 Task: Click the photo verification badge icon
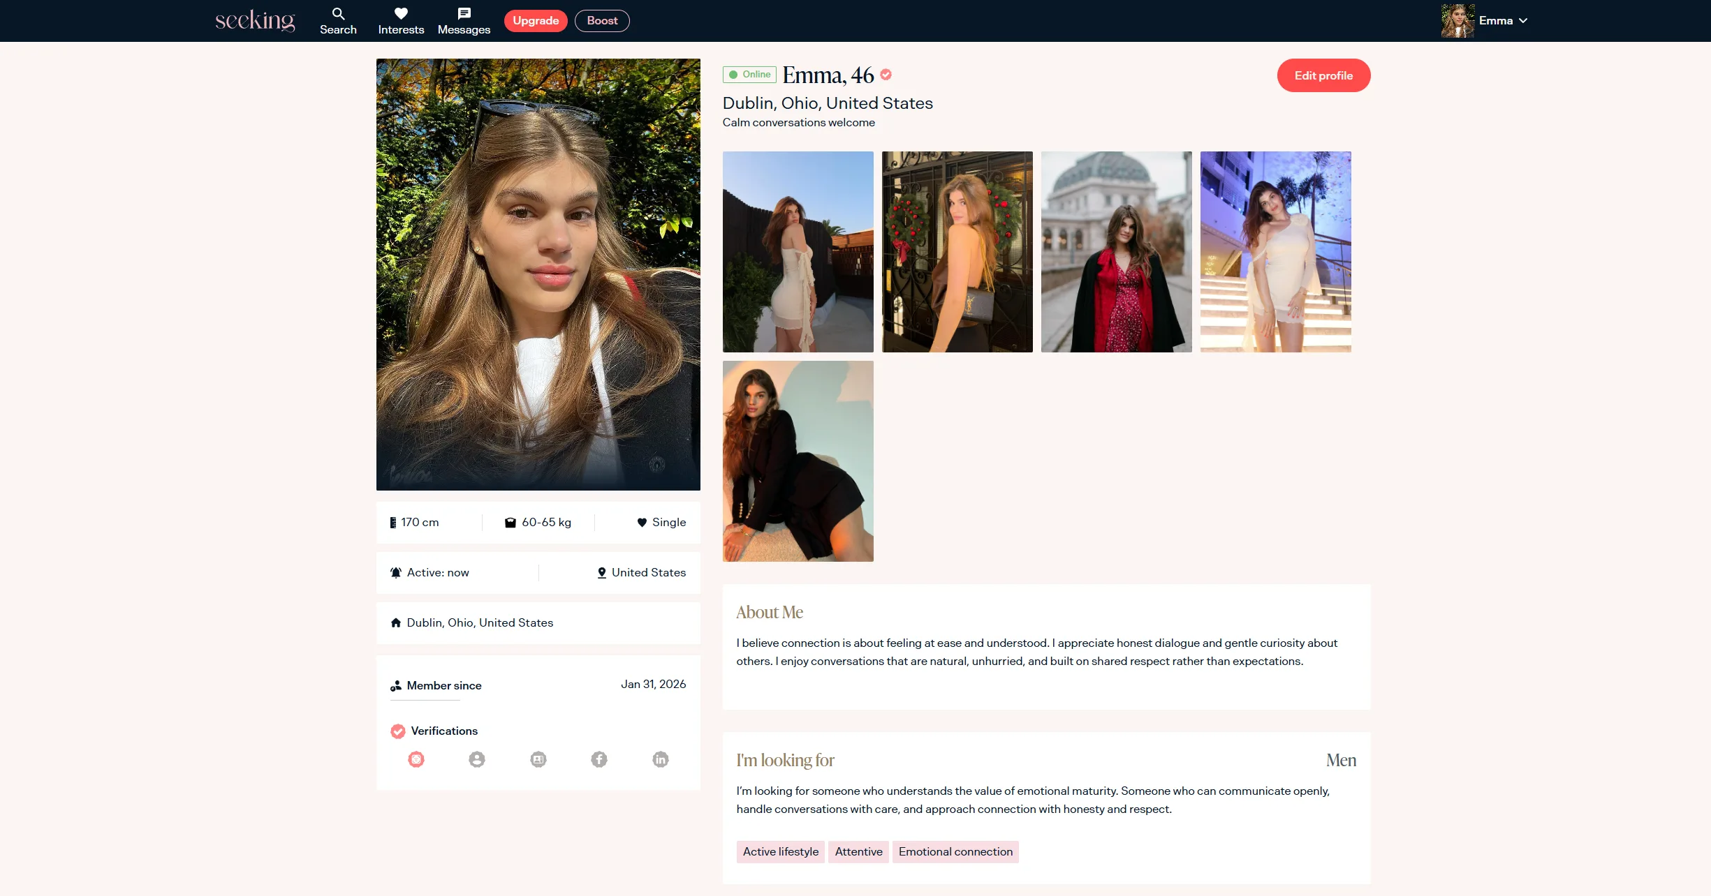coord(416,759)
